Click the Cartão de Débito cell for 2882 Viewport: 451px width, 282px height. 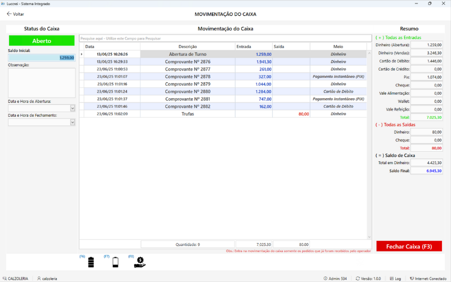[x=338, y=107]
